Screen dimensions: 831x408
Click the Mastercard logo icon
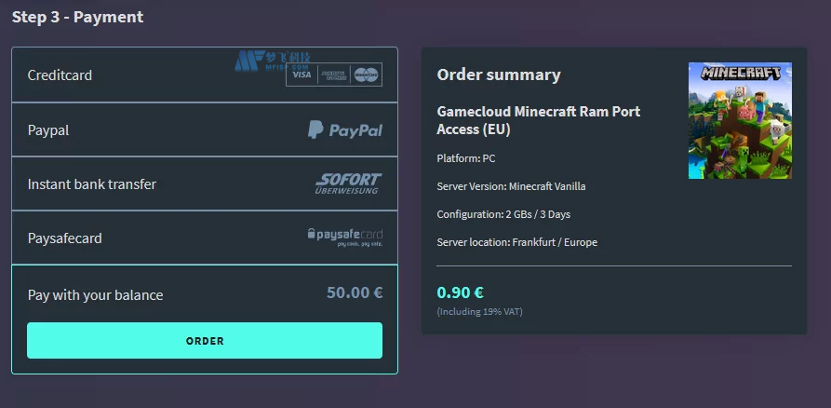[367, 75]
